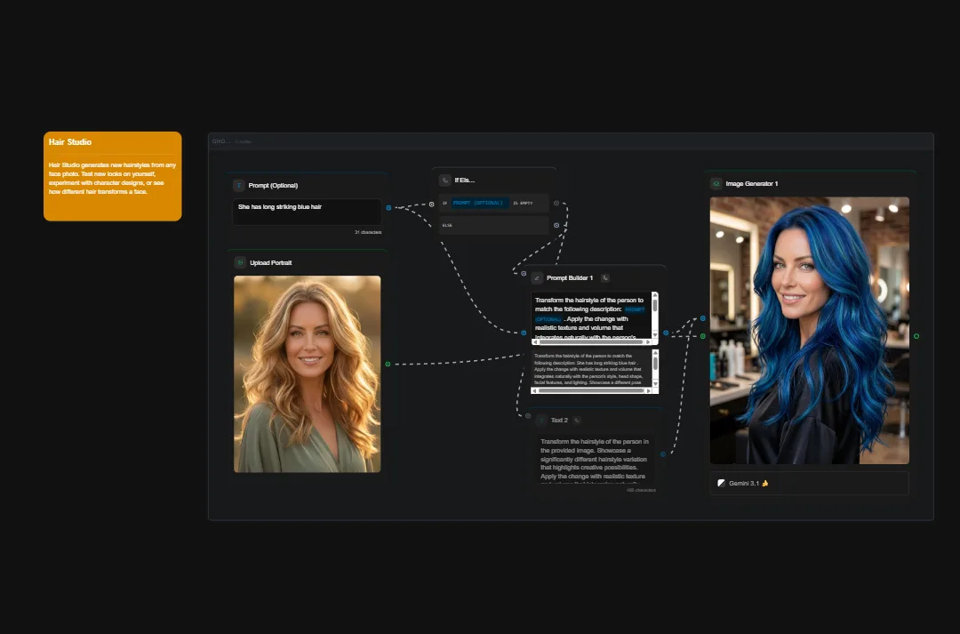Viewport: 960px width, 634px height.
Task: Click the pencil icon on Prompt Builder 1
Action: [x=537, y=277]
